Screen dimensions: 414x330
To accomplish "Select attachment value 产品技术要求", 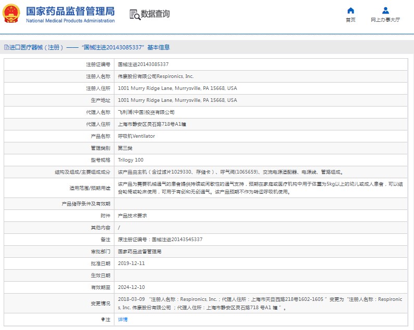I will pos(132,216).
